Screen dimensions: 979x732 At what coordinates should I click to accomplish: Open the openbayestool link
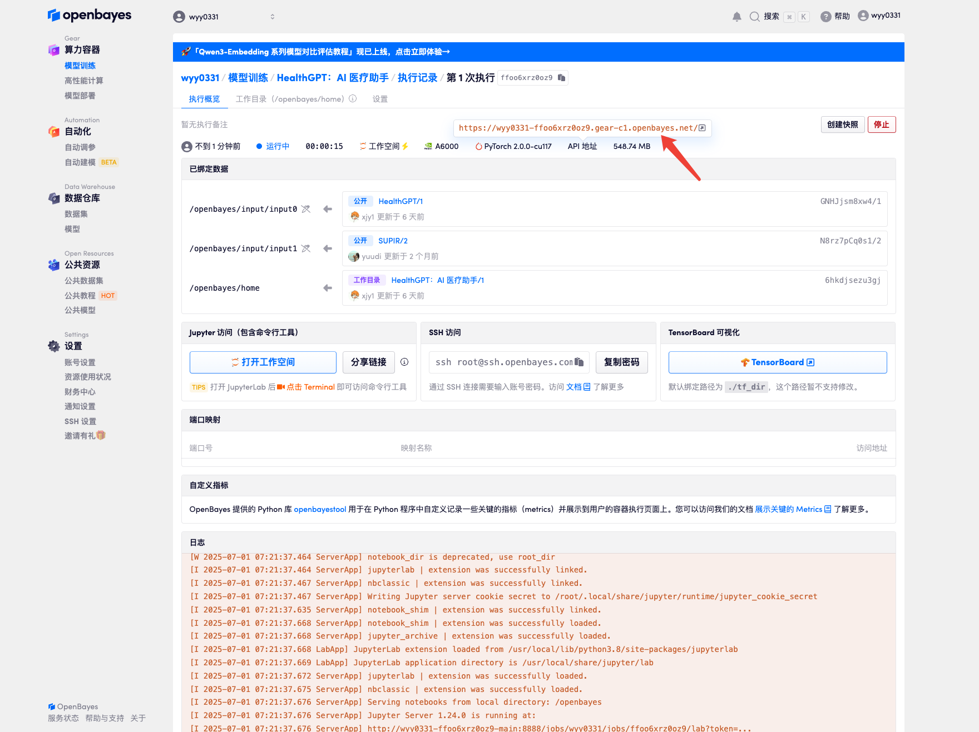pos(320,509)
